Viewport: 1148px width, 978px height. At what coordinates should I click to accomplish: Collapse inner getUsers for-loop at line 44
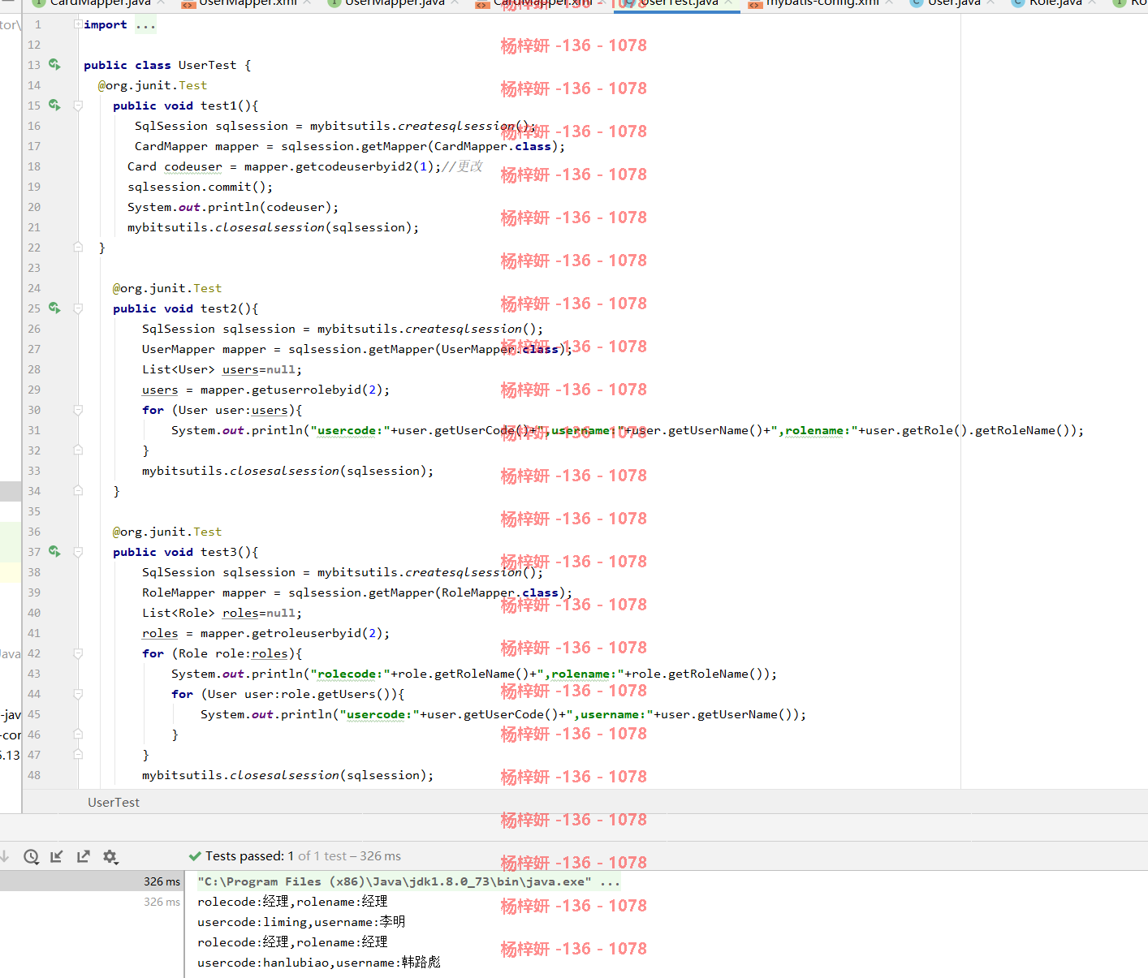tap(78, 694)
